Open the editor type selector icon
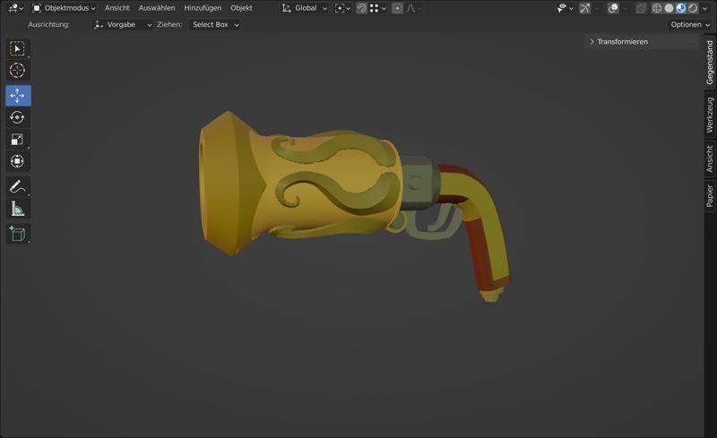The image size is (717, 438). click(15, 8)
